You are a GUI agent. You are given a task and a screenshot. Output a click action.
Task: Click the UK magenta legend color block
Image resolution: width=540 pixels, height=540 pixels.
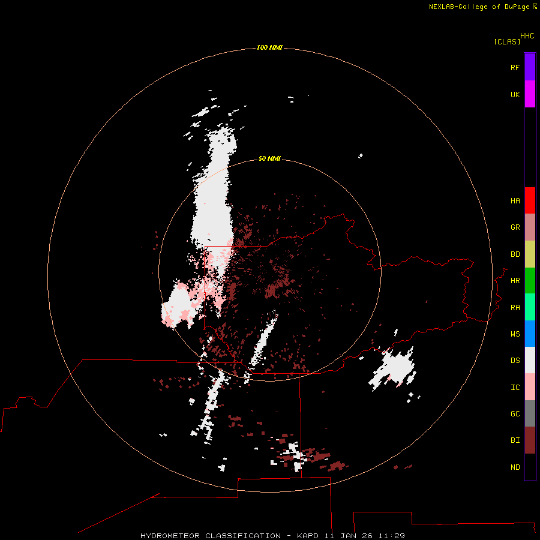[x=530, y=94]
